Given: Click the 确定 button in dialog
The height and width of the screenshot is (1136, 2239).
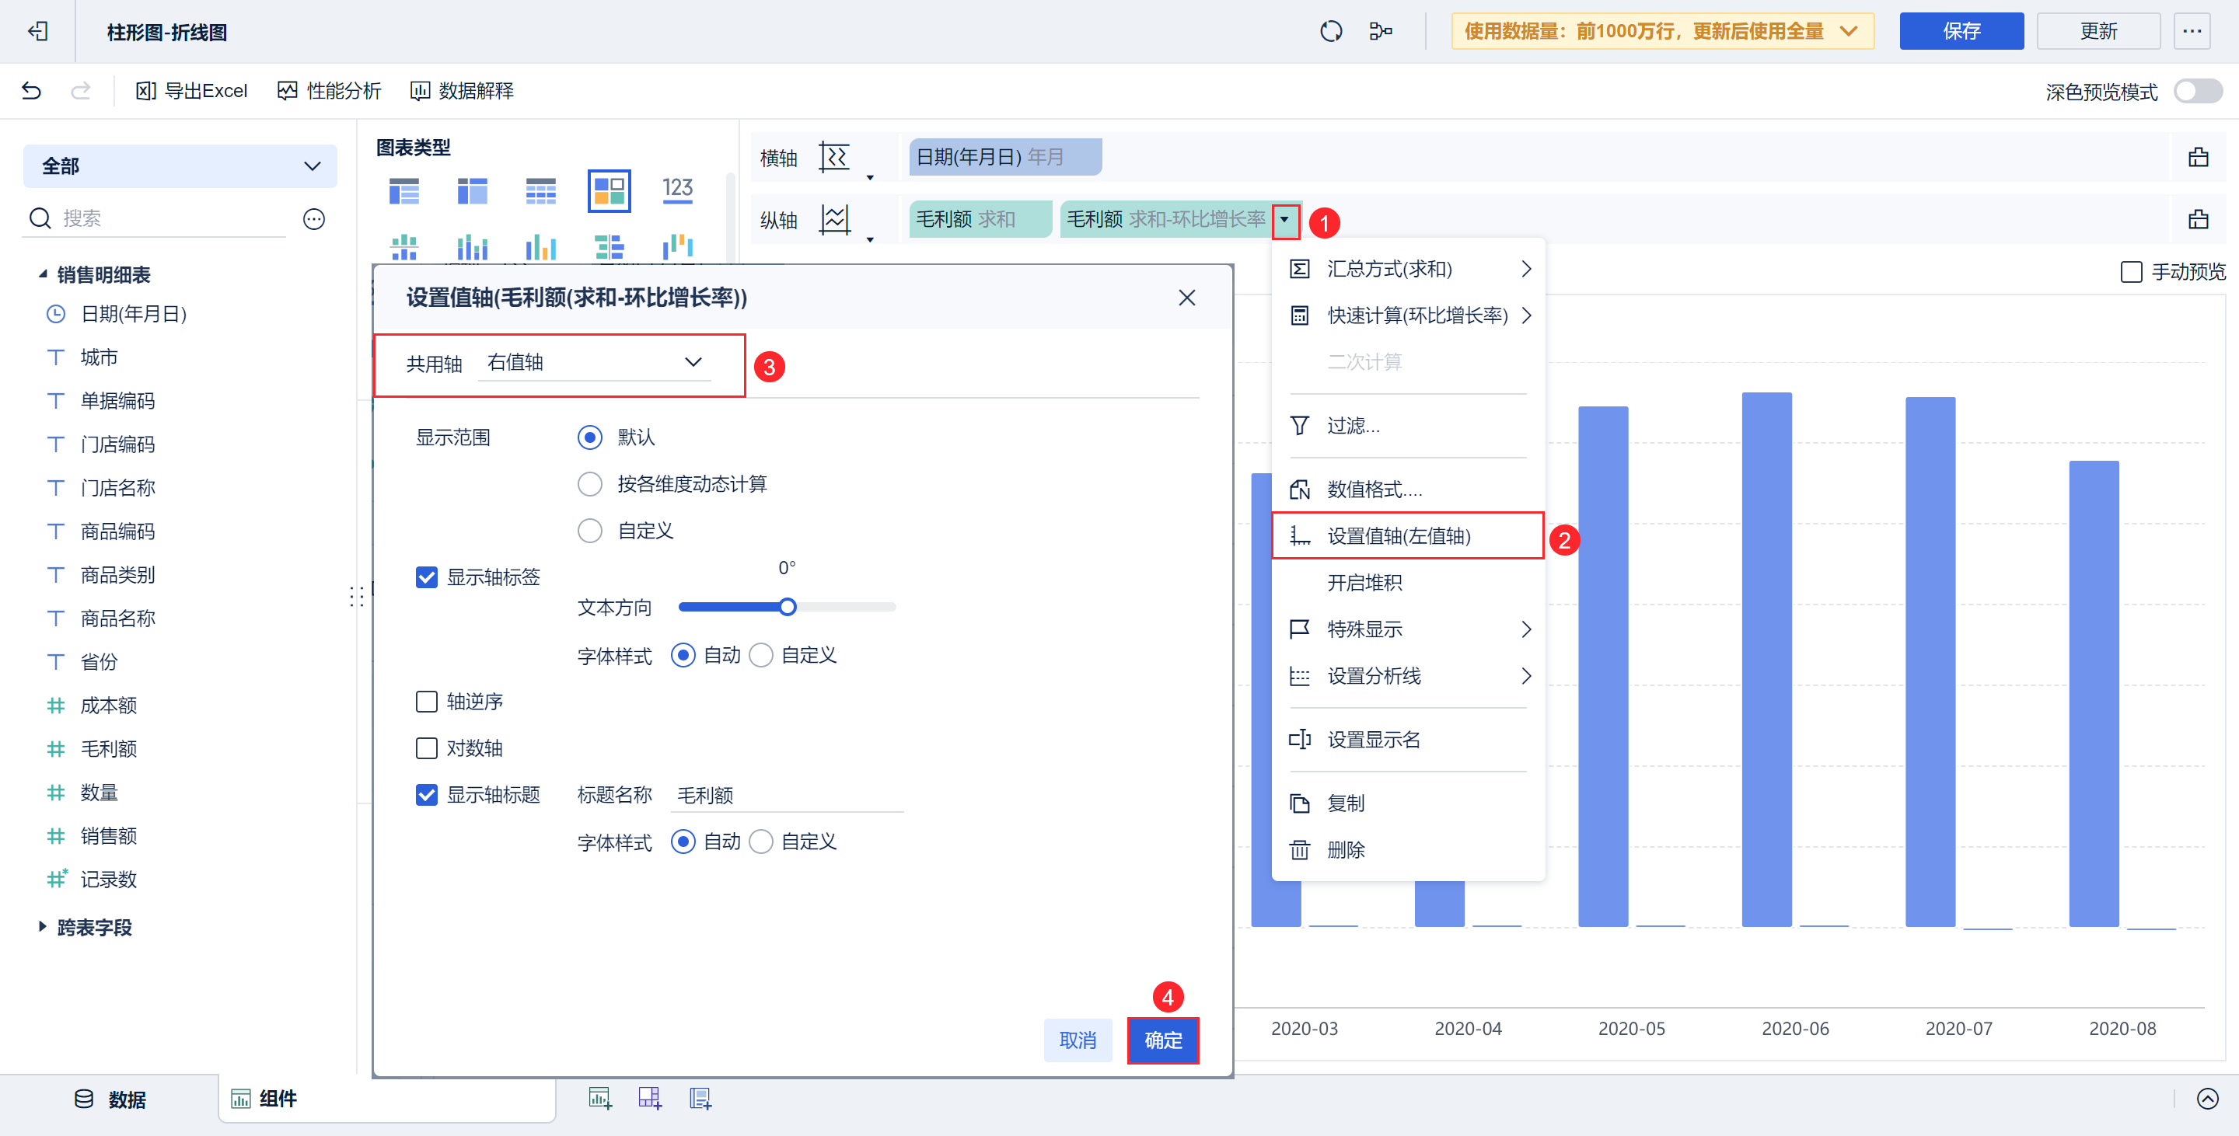Looking at the screenshot, I should (x=1162, y=1040).
